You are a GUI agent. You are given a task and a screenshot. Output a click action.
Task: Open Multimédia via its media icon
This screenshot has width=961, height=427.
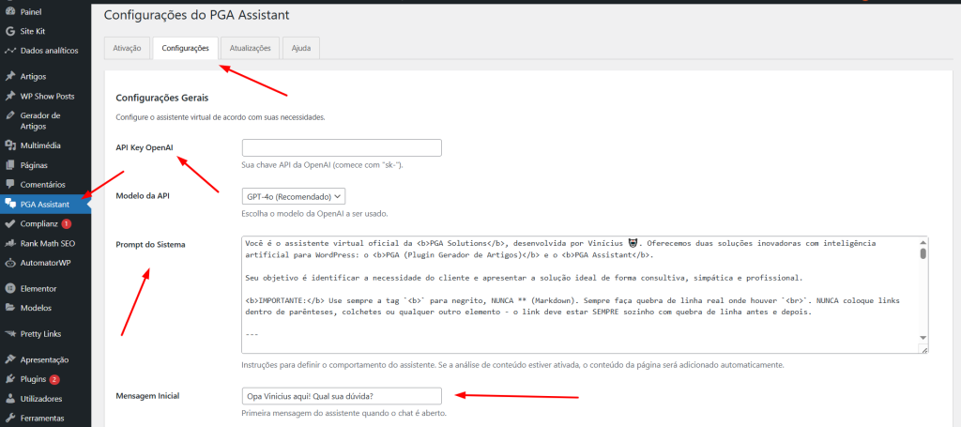(x=9, y=145)
